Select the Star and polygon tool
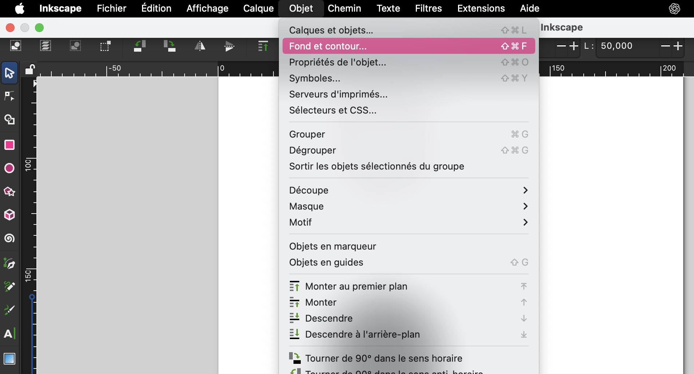Viewport: 694px width, 374px height. [9, 191]
